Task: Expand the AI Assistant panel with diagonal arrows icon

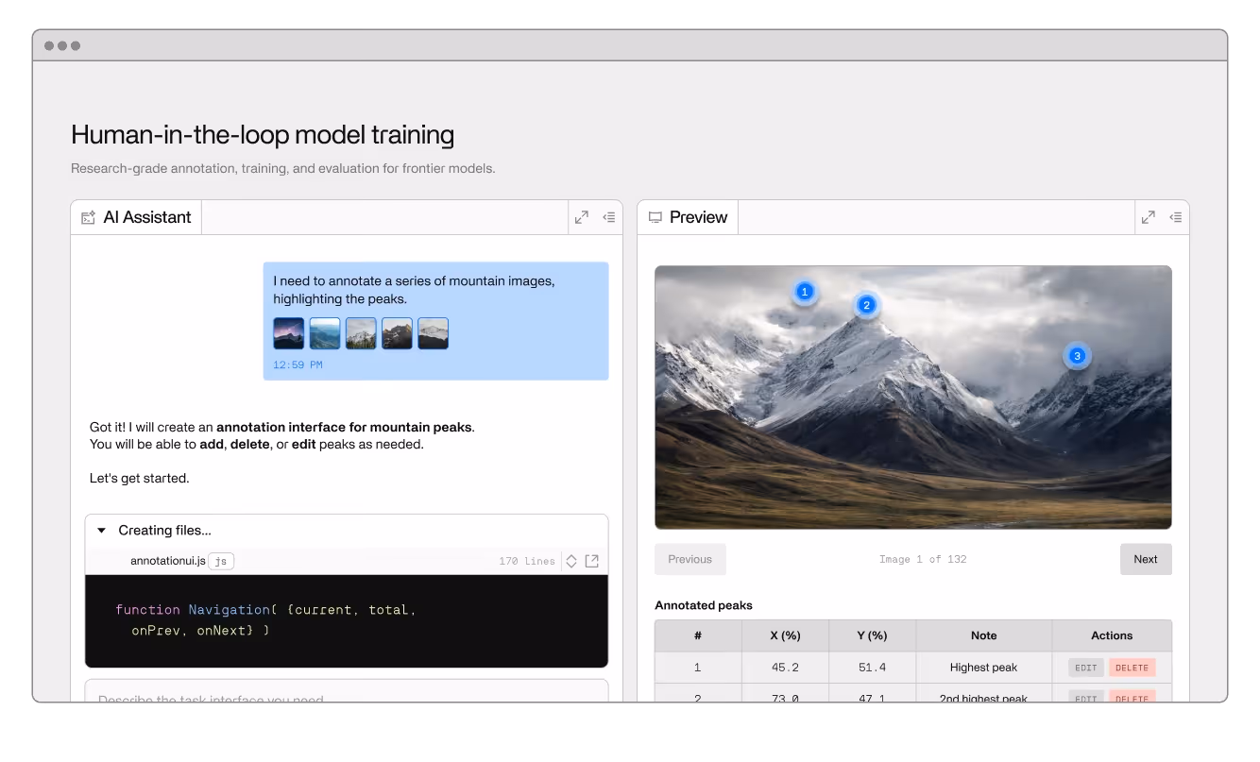Action: 581,216
